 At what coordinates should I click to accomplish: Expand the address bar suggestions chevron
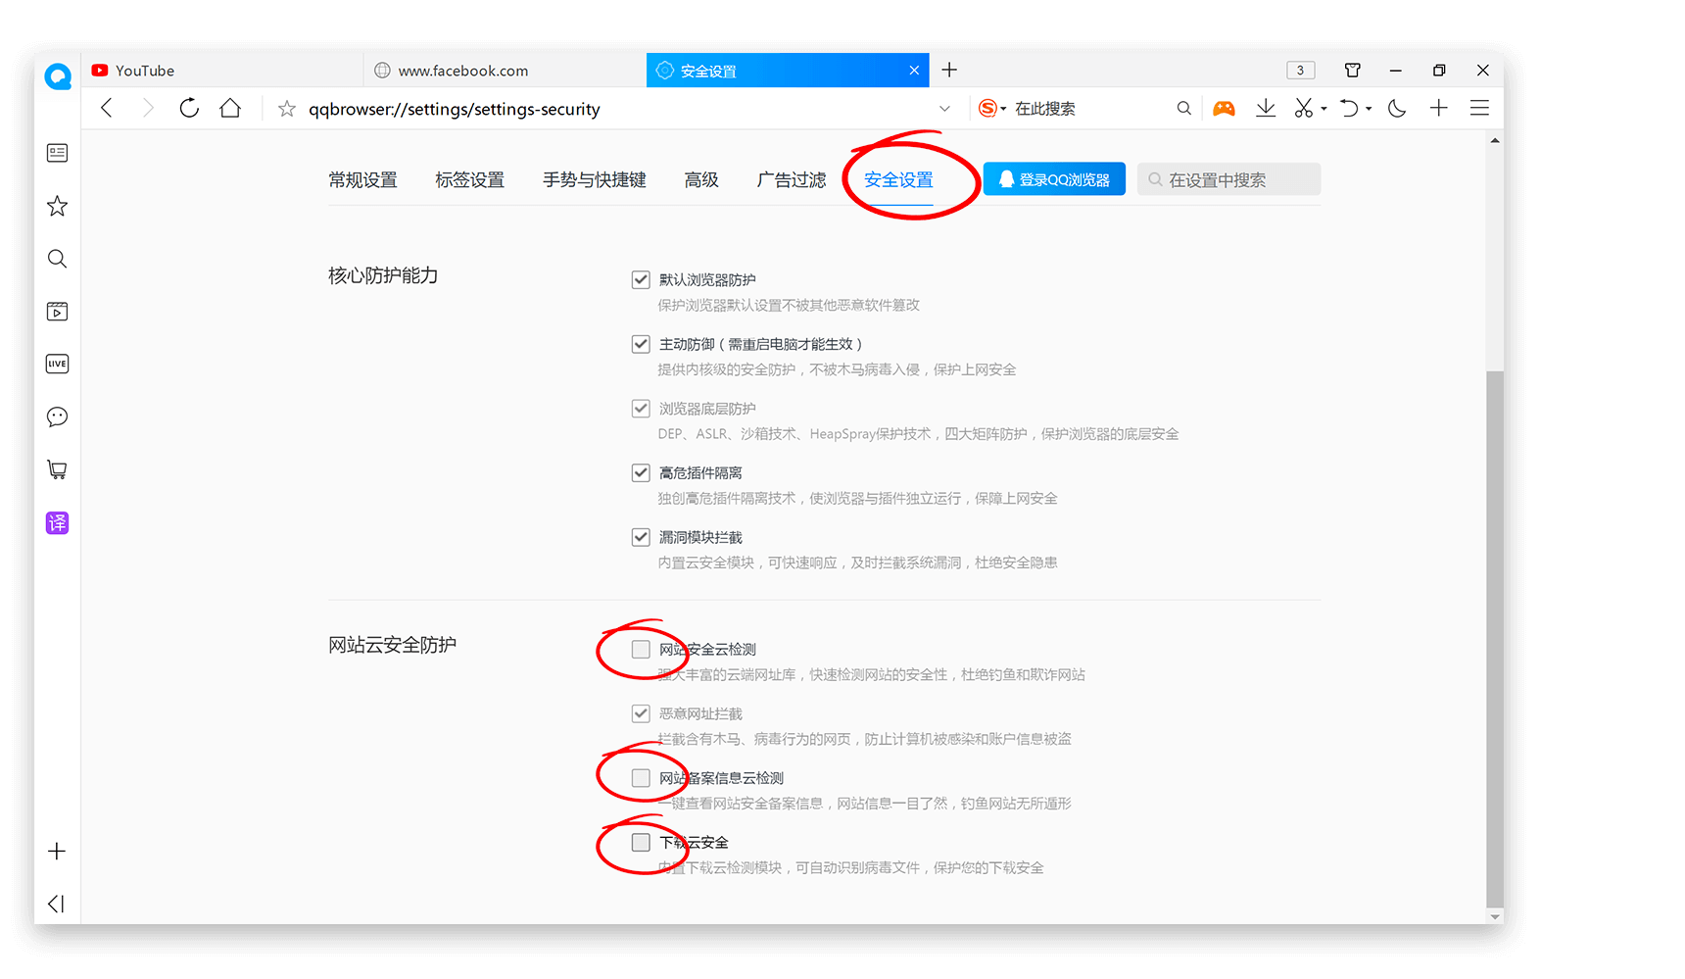(943, 108)
